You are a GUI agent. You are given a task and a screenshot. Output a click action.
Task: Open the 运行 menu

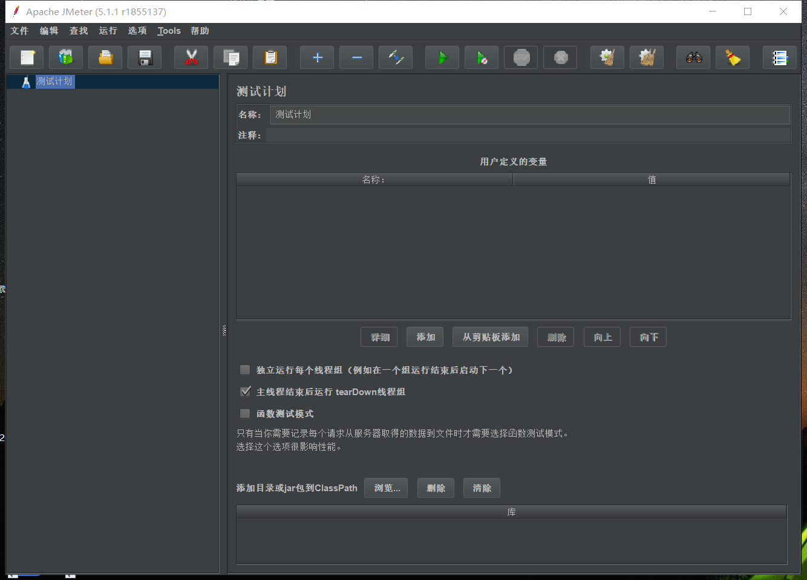(x=108, y=31)
